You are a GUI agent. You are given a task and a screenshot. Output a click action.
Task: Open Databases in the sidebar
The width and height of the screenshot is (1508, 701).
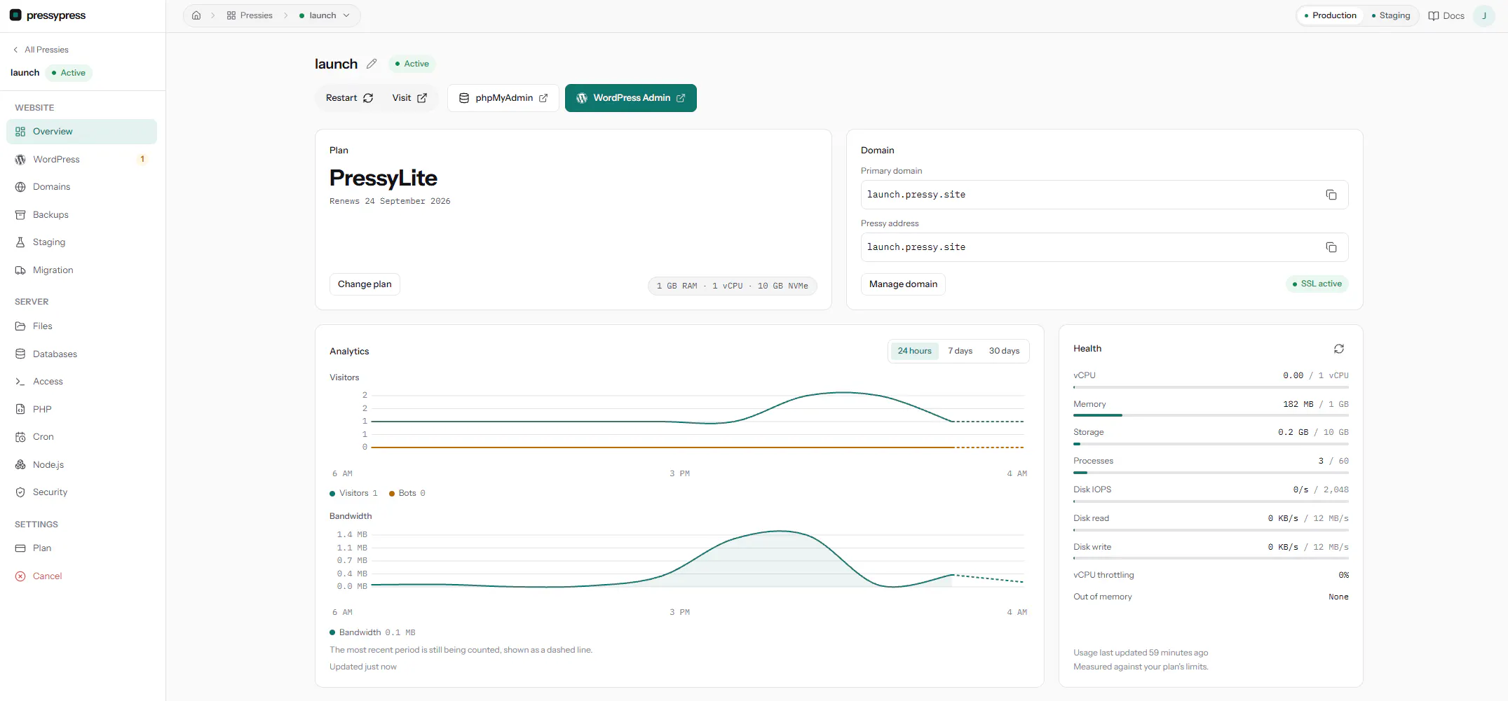pos(81,354)
